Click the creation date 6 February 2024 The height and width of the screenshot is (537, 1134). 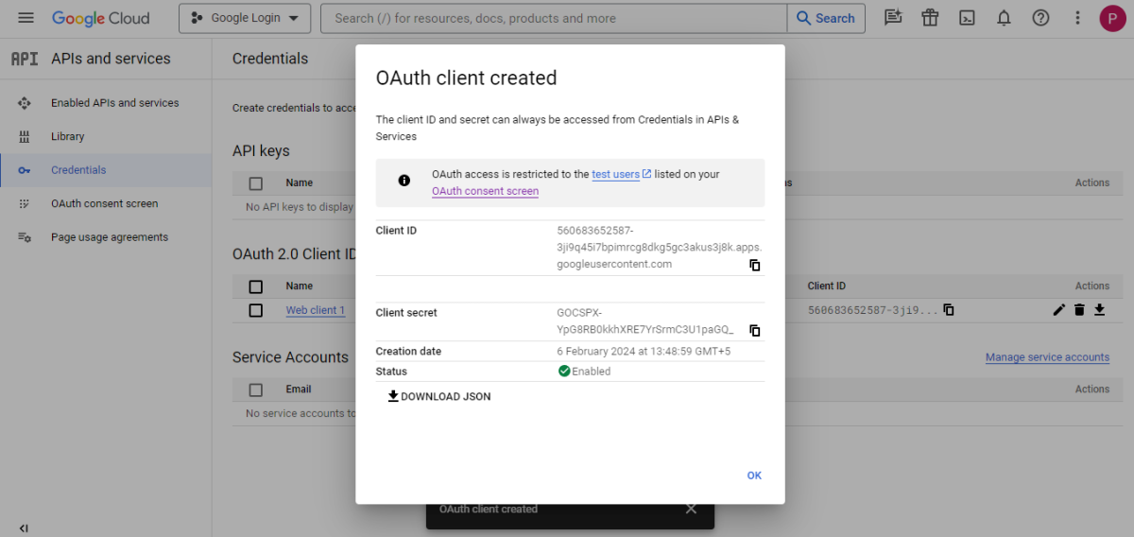[644, 352]
